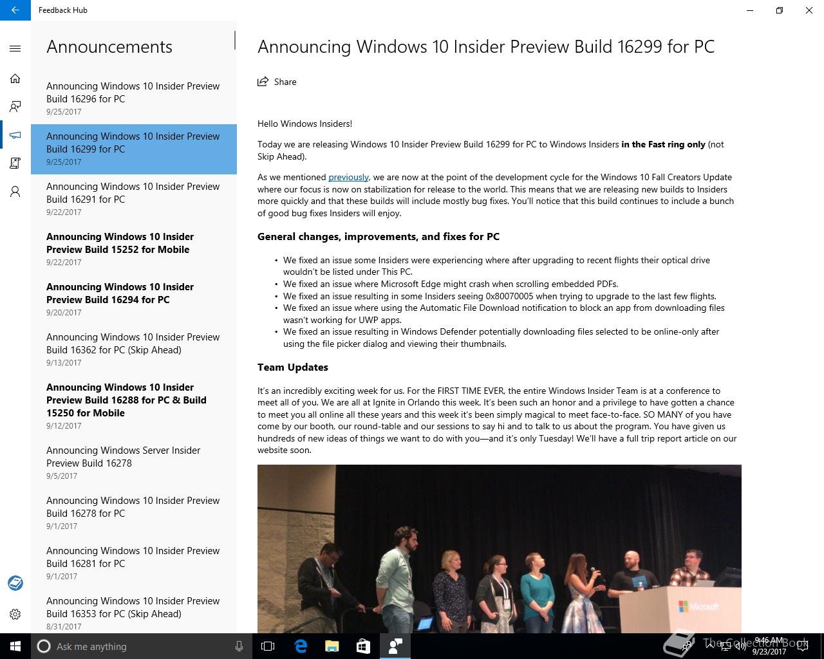Click the Share icon under the title
824x659 pixels.
pos(263,82)
